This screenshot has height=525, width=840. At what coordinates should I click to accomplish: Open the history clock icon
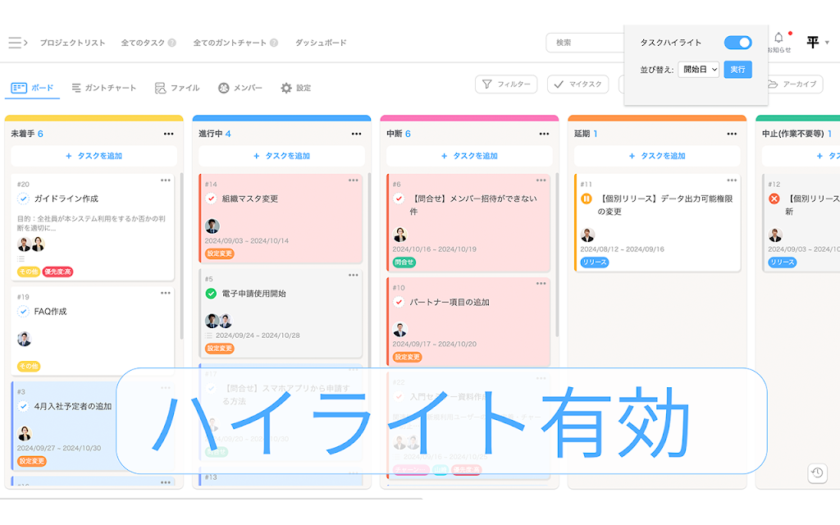818,472
